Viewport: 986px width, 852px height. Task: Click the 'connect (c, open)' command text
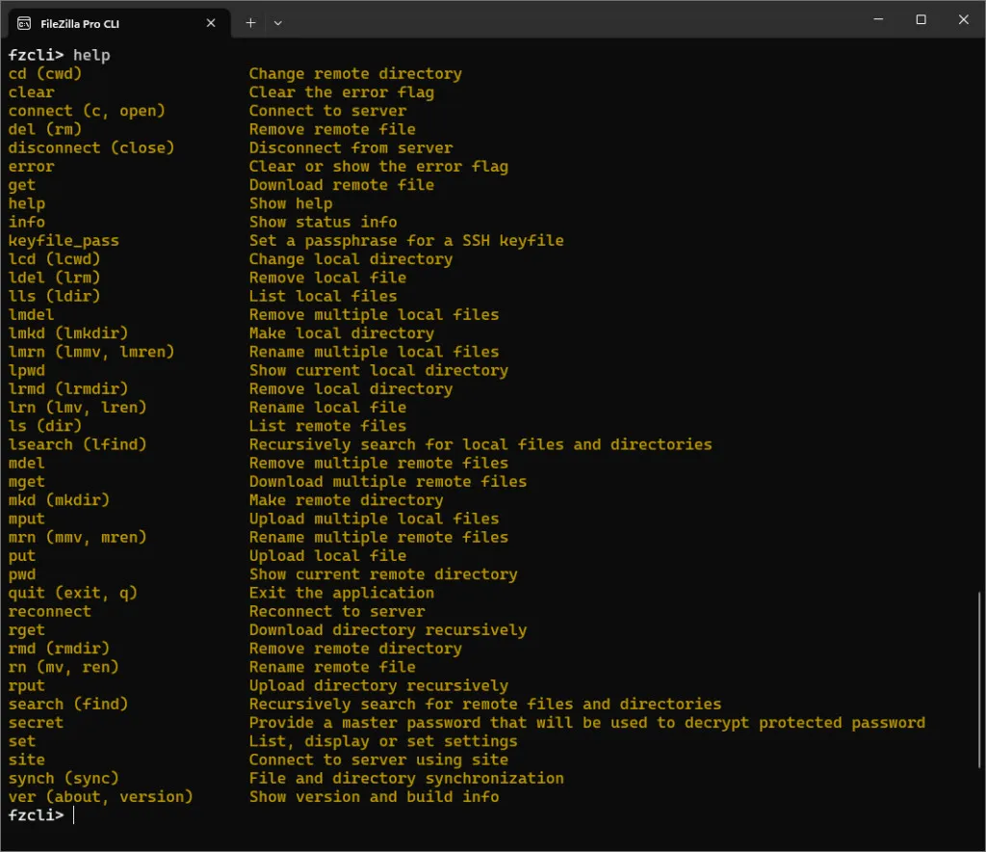coord(87,111)
